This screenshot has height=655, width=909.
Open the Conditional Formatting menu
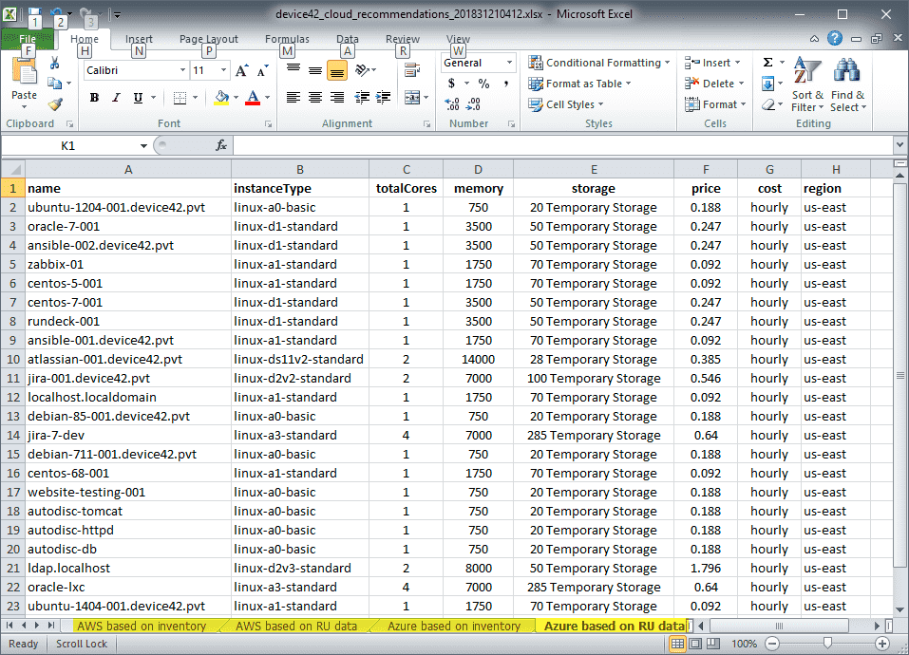(x=598, y=63)
